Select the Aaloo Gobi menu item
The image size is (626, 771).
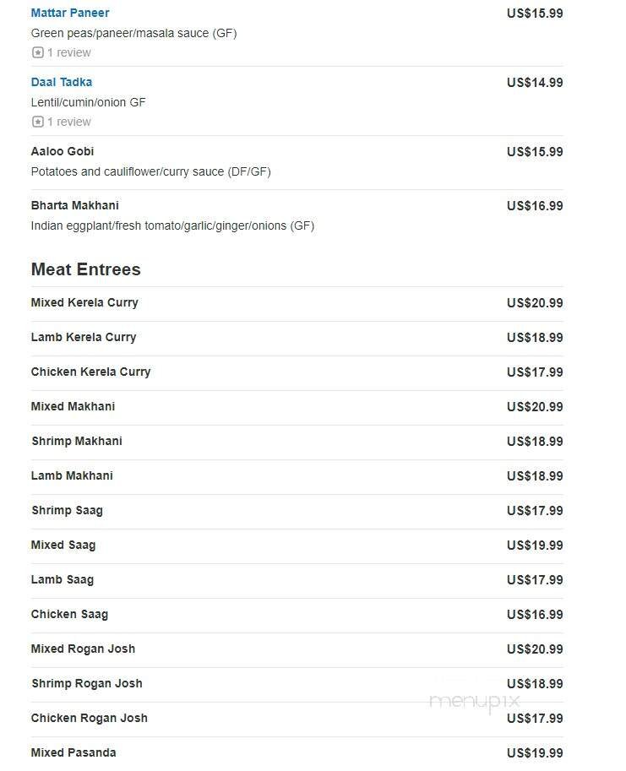(x=63, y=152)
